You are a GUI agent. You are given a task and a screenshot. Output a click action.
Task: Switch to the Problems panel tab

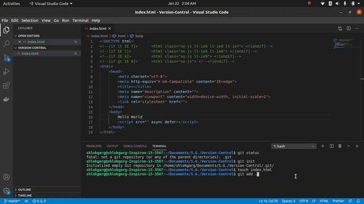click(x=94, y=146)
